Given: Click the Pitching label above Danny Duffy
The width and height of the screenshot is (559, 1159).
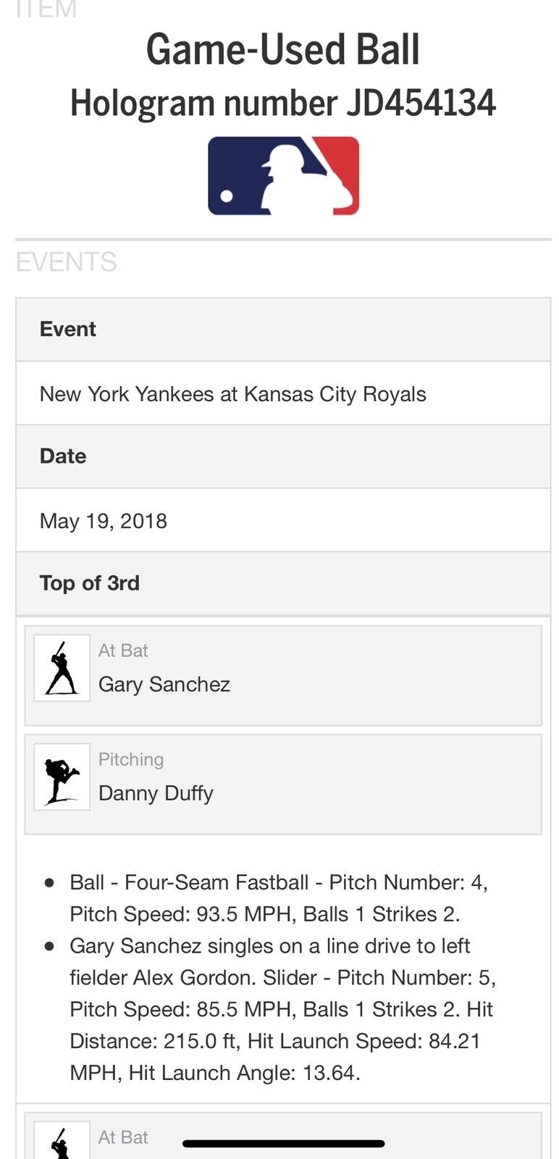Looking at the screenshot, I should tap(131, 759).
